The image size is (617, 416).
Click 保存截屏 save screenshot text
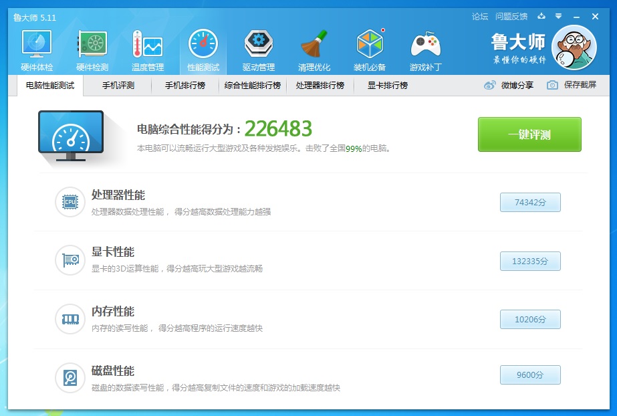click(x=580, y=85)
